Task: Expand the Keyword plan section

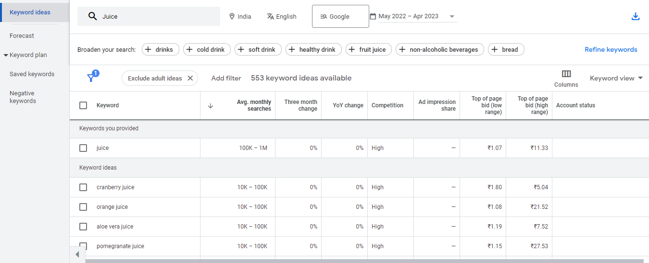Action: [x=6, y=55]
